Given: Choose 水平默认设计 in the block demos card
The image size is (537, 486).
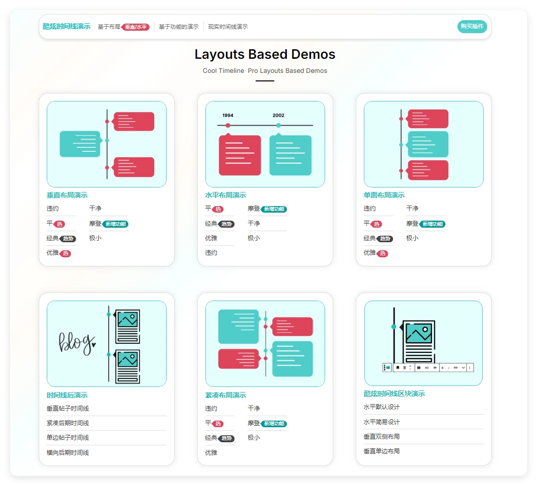Looking at the screenshot, I should [381, 407].
